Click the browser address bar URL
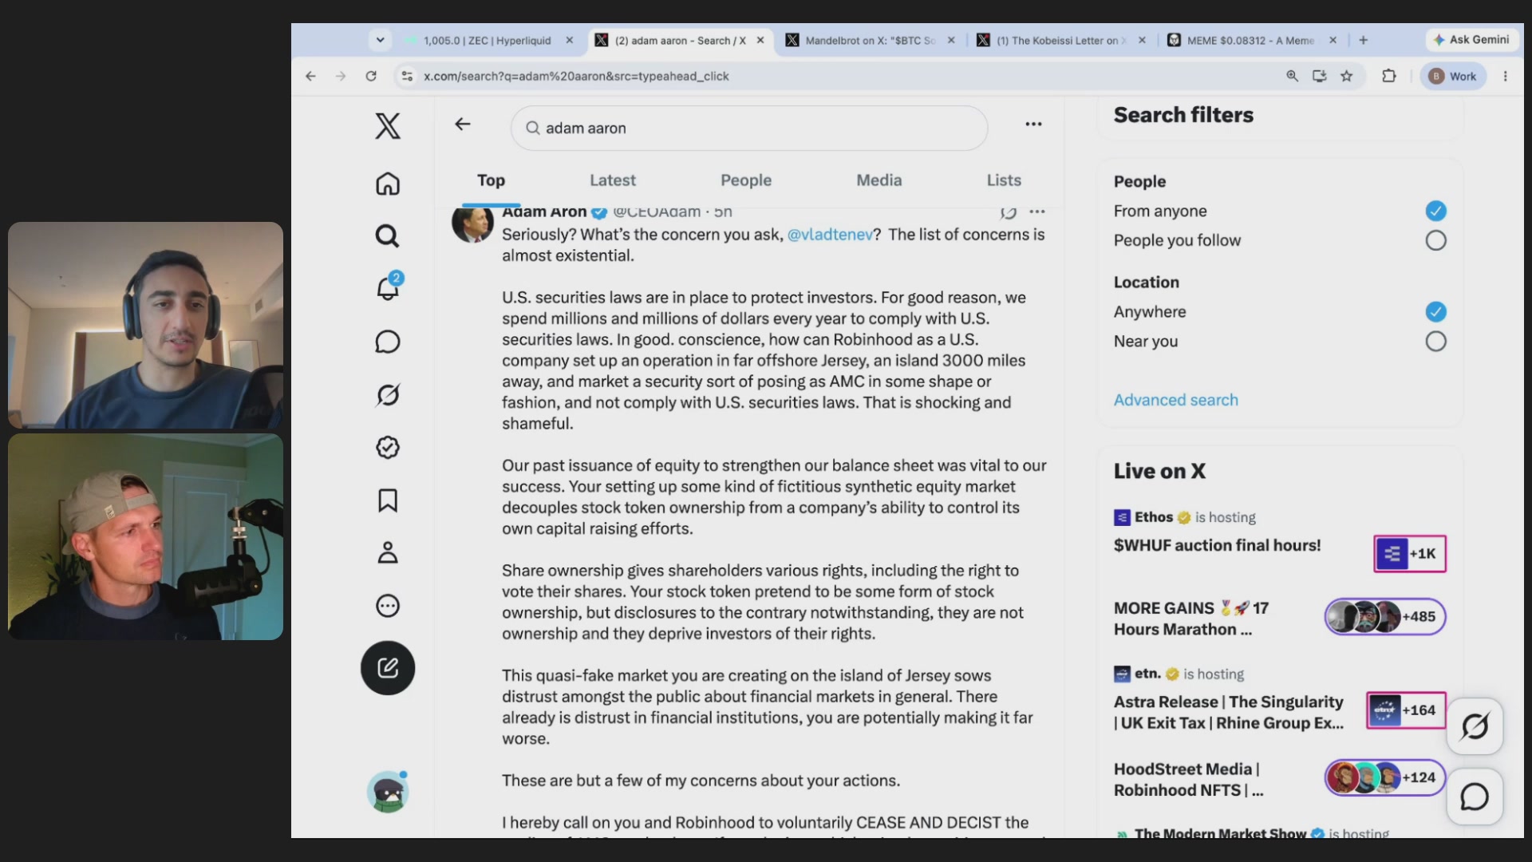The height and width of the screenshot is (862, 1532). click(x=576, y=76)
